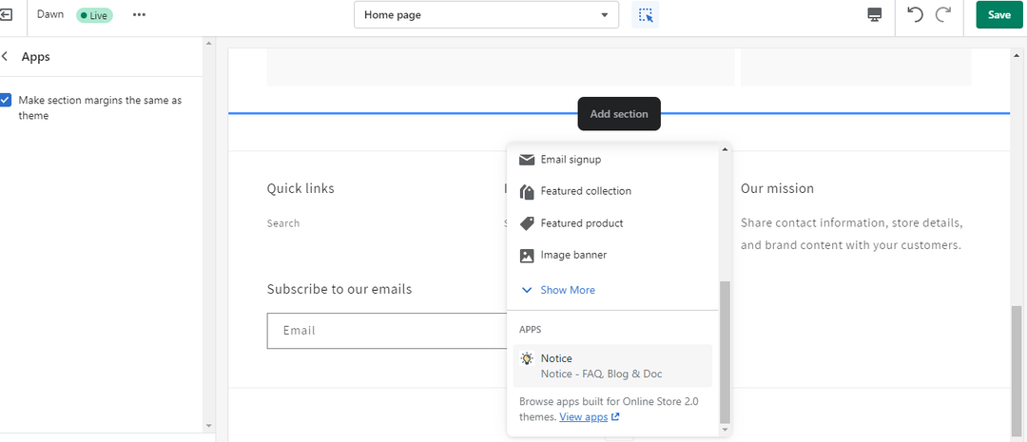The width and height of the screenshot is (1027, 442).
Task: Click the Featured collection bag icon
Action: coord(527,191)
